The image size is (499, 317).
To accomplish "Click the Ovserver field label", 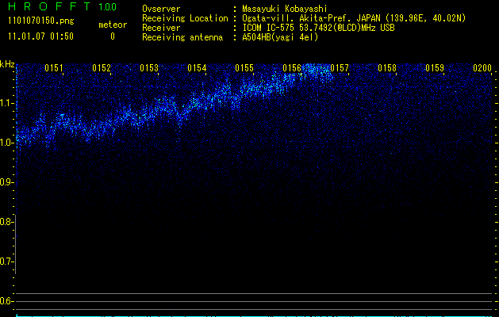I will coord(161,9).
